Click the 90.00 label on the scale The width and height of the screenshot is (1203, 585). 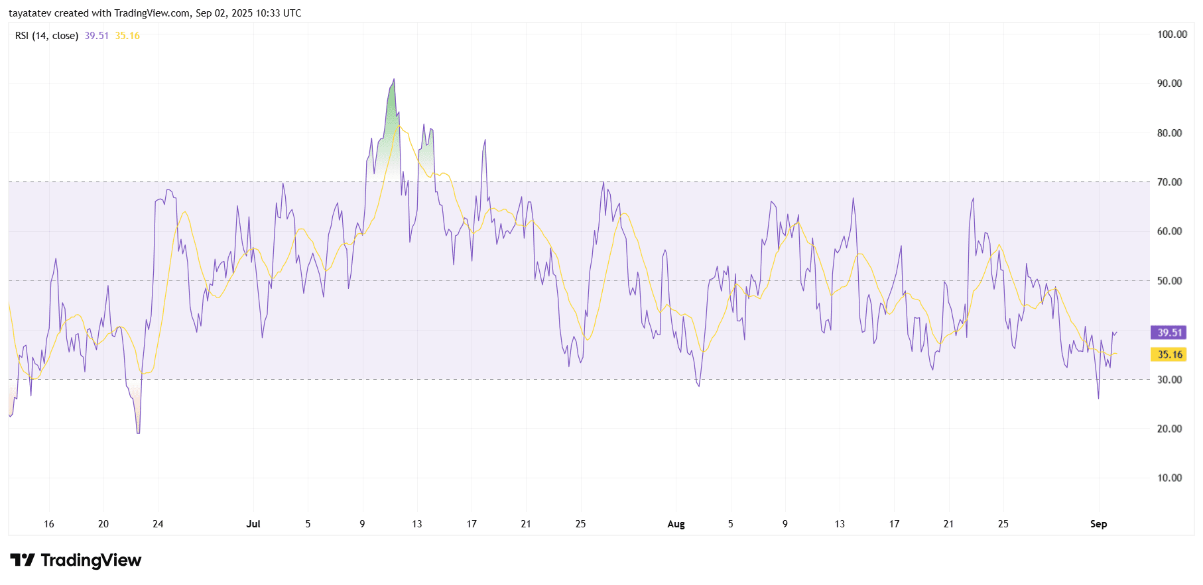(x=1169, y=83)
